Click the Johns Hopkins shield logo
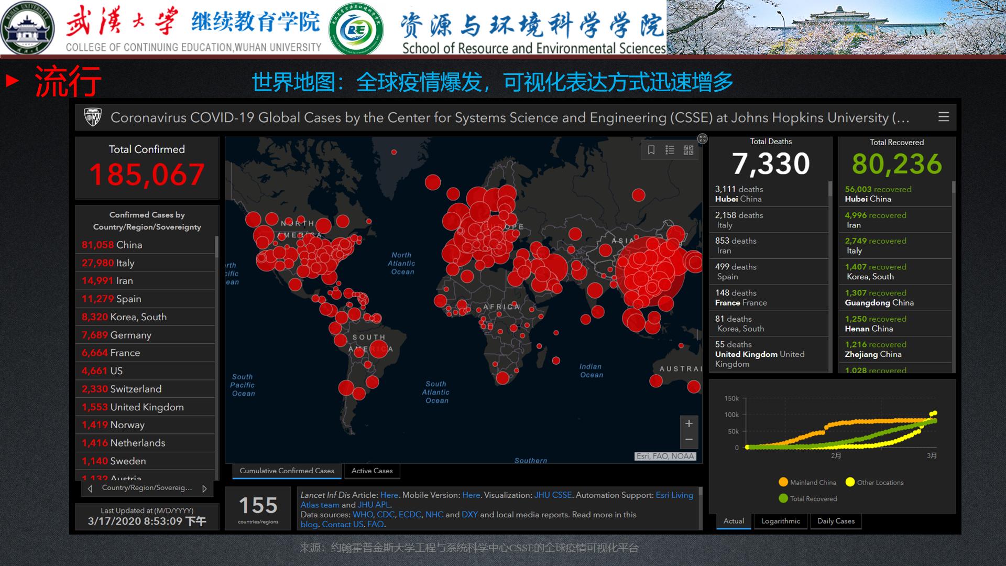1006x566 pixels. pyautogui.click(x=93, y=117)
